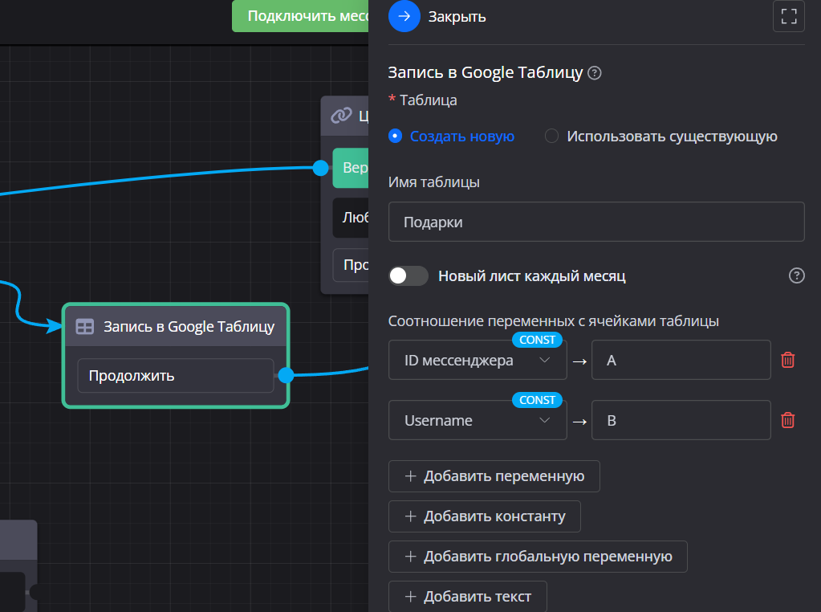821x612 pixels.
Task: Click table icon on Запись в Google Таблицу node
Action: (x=84, y=327)
